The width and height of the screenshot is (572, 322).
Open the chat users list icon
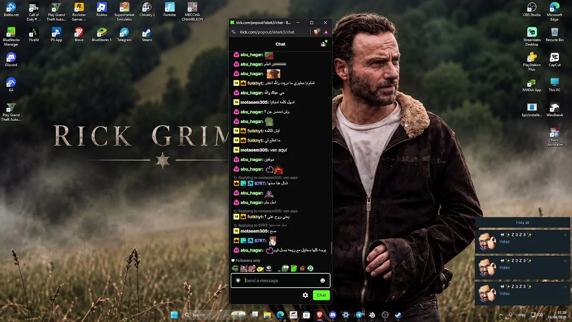pos(323,44)
